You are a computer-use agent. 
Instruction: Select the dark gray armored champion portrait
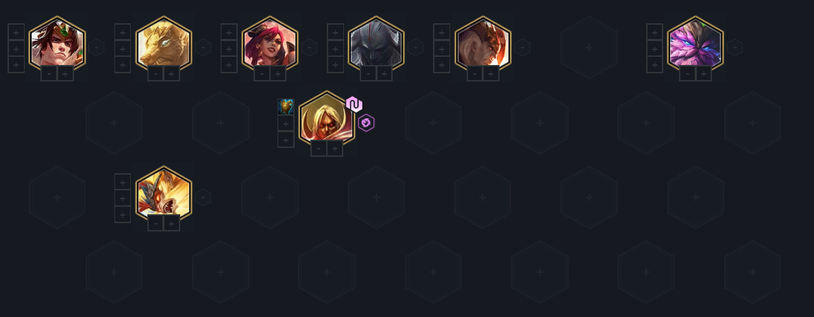pyautogui.click(x=376, y=44)
